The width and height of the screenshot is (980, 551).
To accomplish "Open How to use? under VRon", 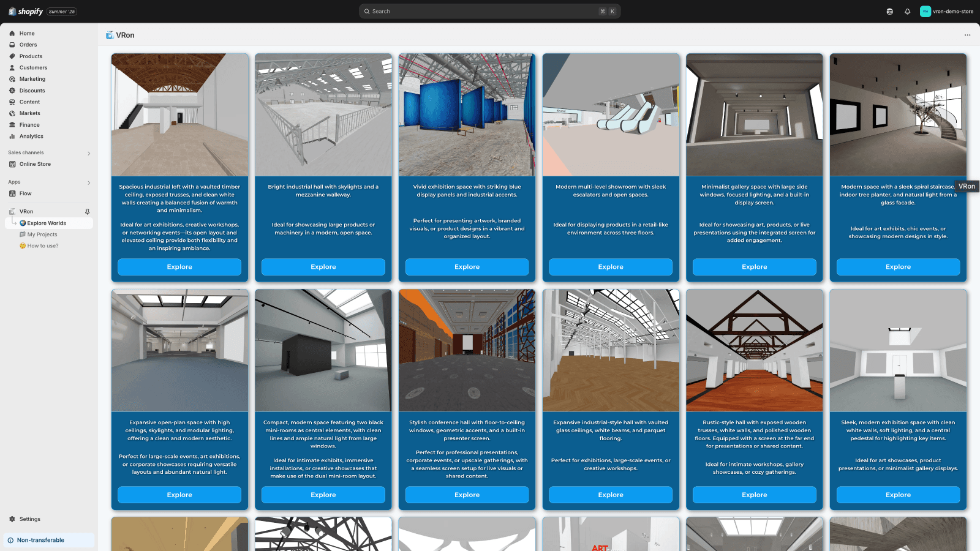I will pyautogui.click(x=43, y=246).
